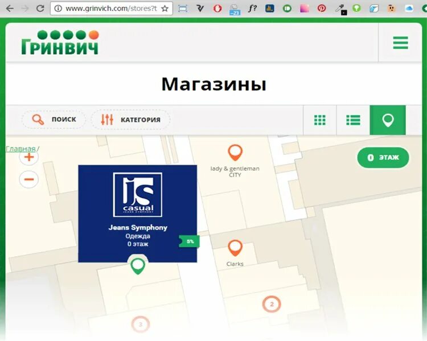Bookmark this page with the star icon
427x341 pixels.
click(165, 9)
